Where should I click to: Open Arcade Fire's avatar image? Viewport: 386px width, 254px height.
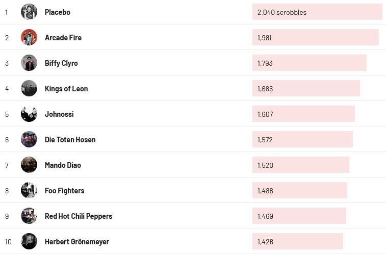[x=29, y=37]
